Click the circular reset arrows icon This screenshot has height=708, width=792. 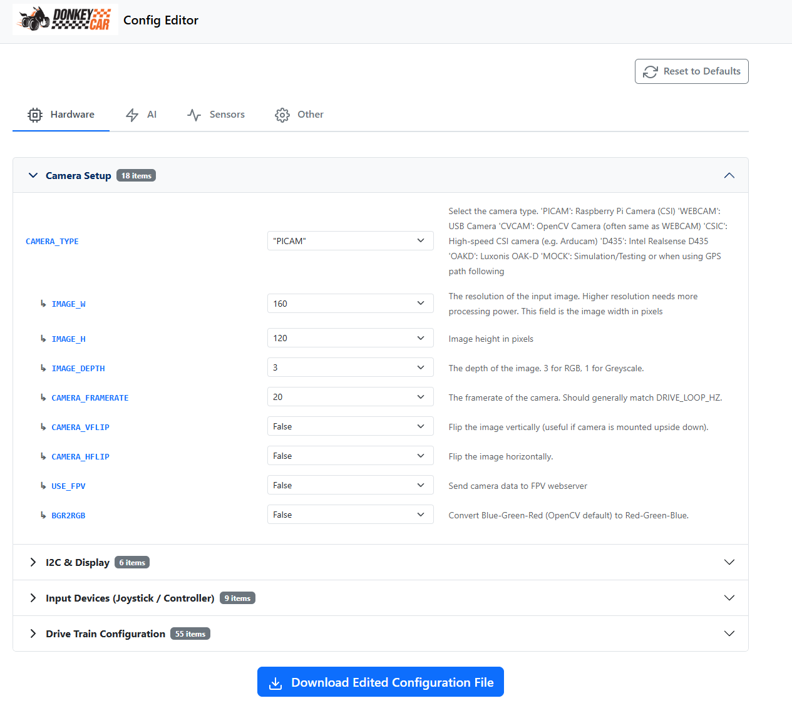click(x=650, y=71)
